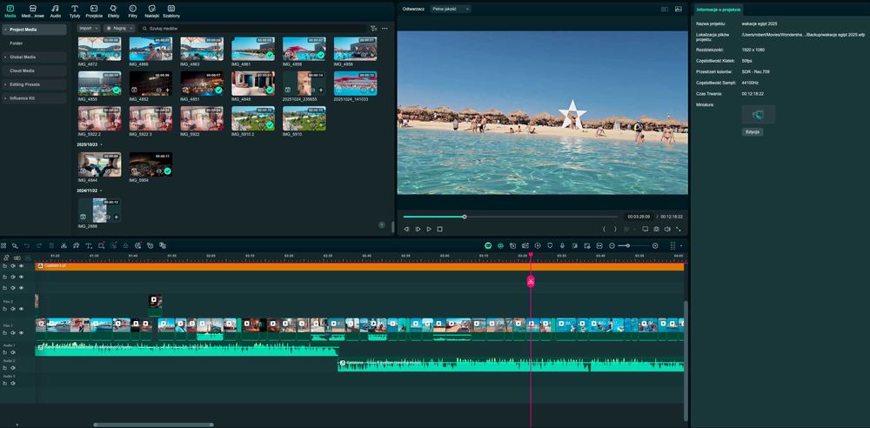Click the Szukaj mediów search field
870x428 pixels.
(x=252, y=29)
